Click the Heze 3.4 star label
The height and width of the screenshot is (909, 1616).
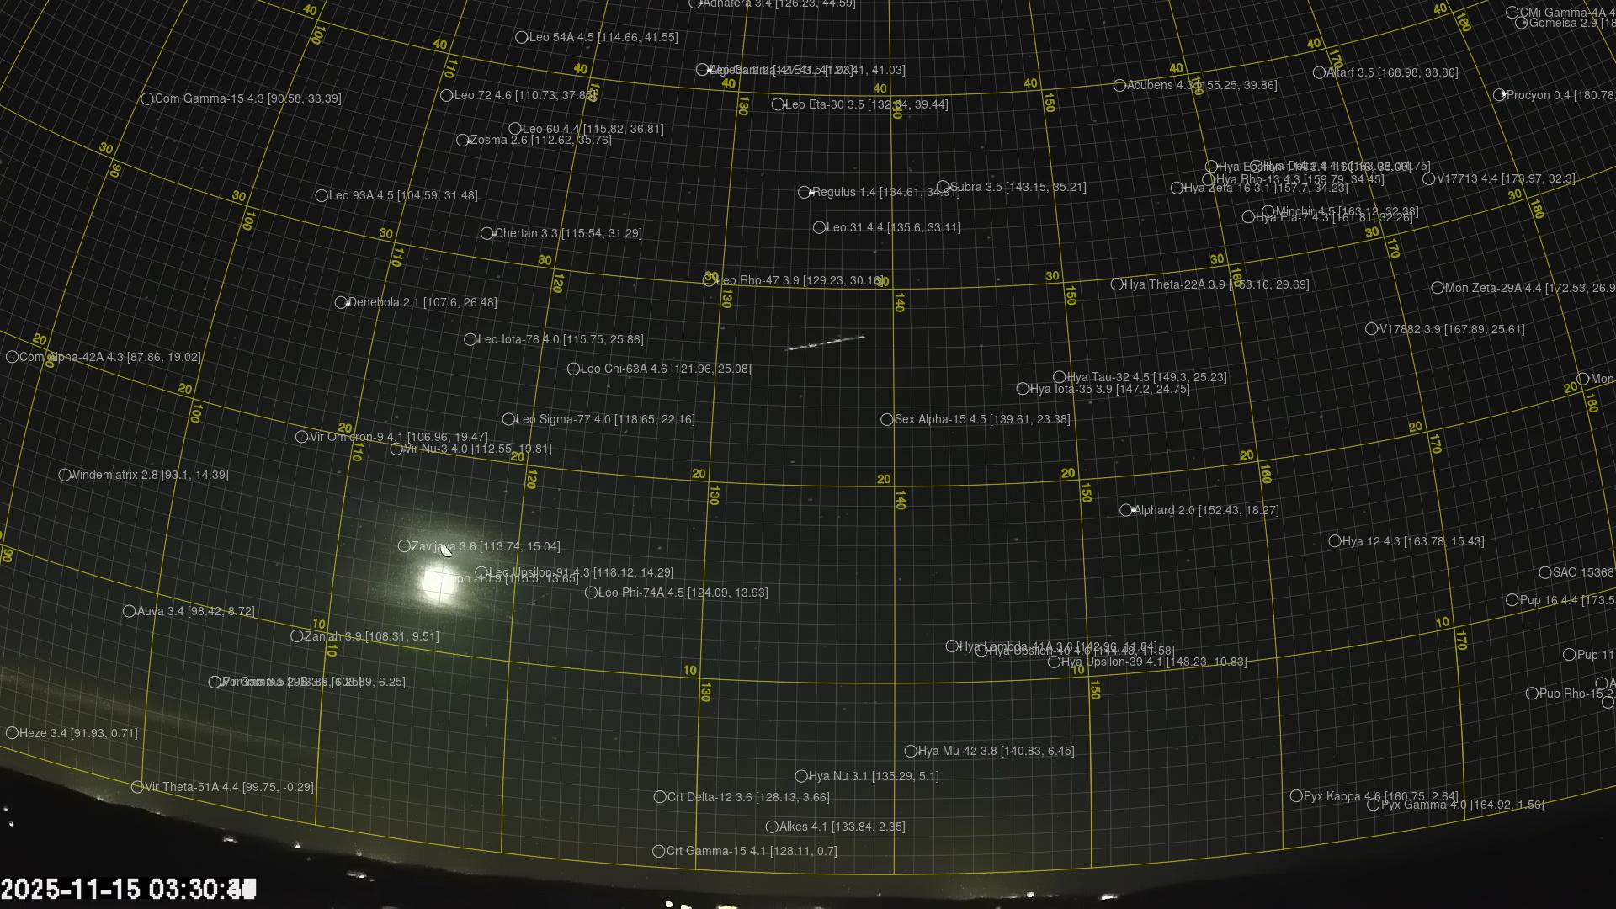click(x=77, y=733)
